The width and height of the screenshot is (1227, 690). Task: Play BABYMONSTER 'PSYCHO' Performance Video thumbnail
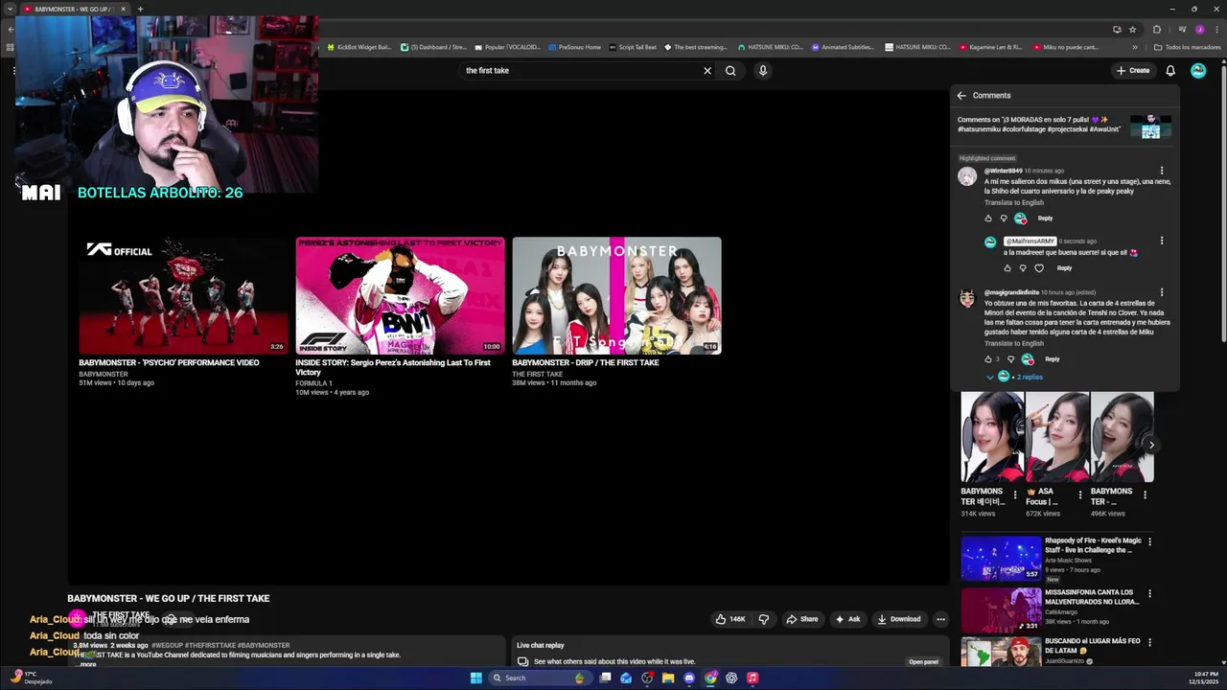coord(183,296)
